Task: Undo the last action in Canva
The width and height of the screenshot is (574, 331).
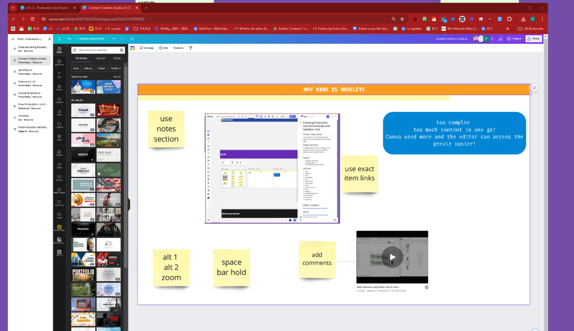Action: tap(114, 39)
